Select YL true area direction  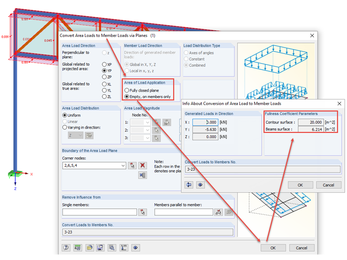pos(104,90)
